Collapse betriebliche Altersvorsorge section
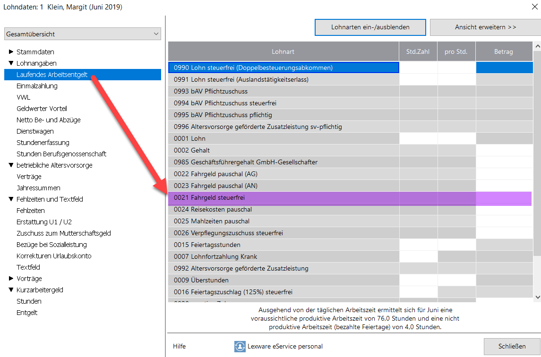Screen dimensions: 541x357 coord(11,165)
